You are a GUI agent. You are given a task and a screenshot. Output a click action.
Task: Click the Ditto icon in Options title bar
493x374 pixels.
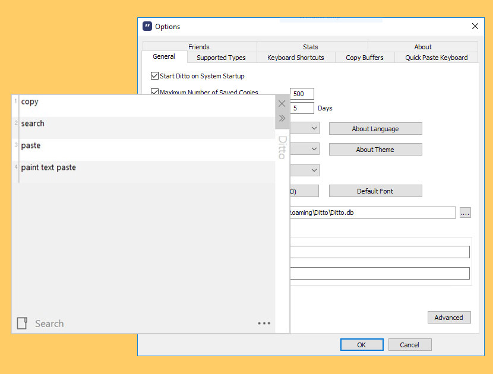147,26
